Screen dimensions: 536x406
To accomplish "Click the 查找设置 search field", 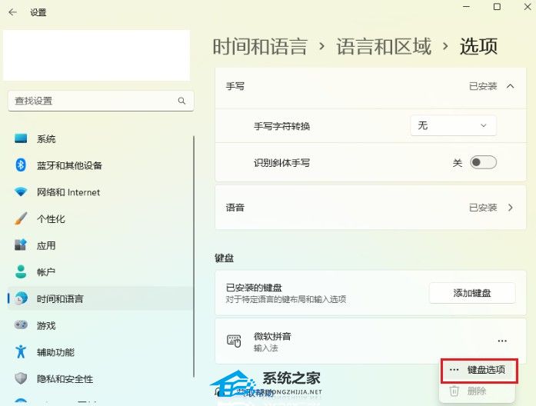I will tap(88, 101).
